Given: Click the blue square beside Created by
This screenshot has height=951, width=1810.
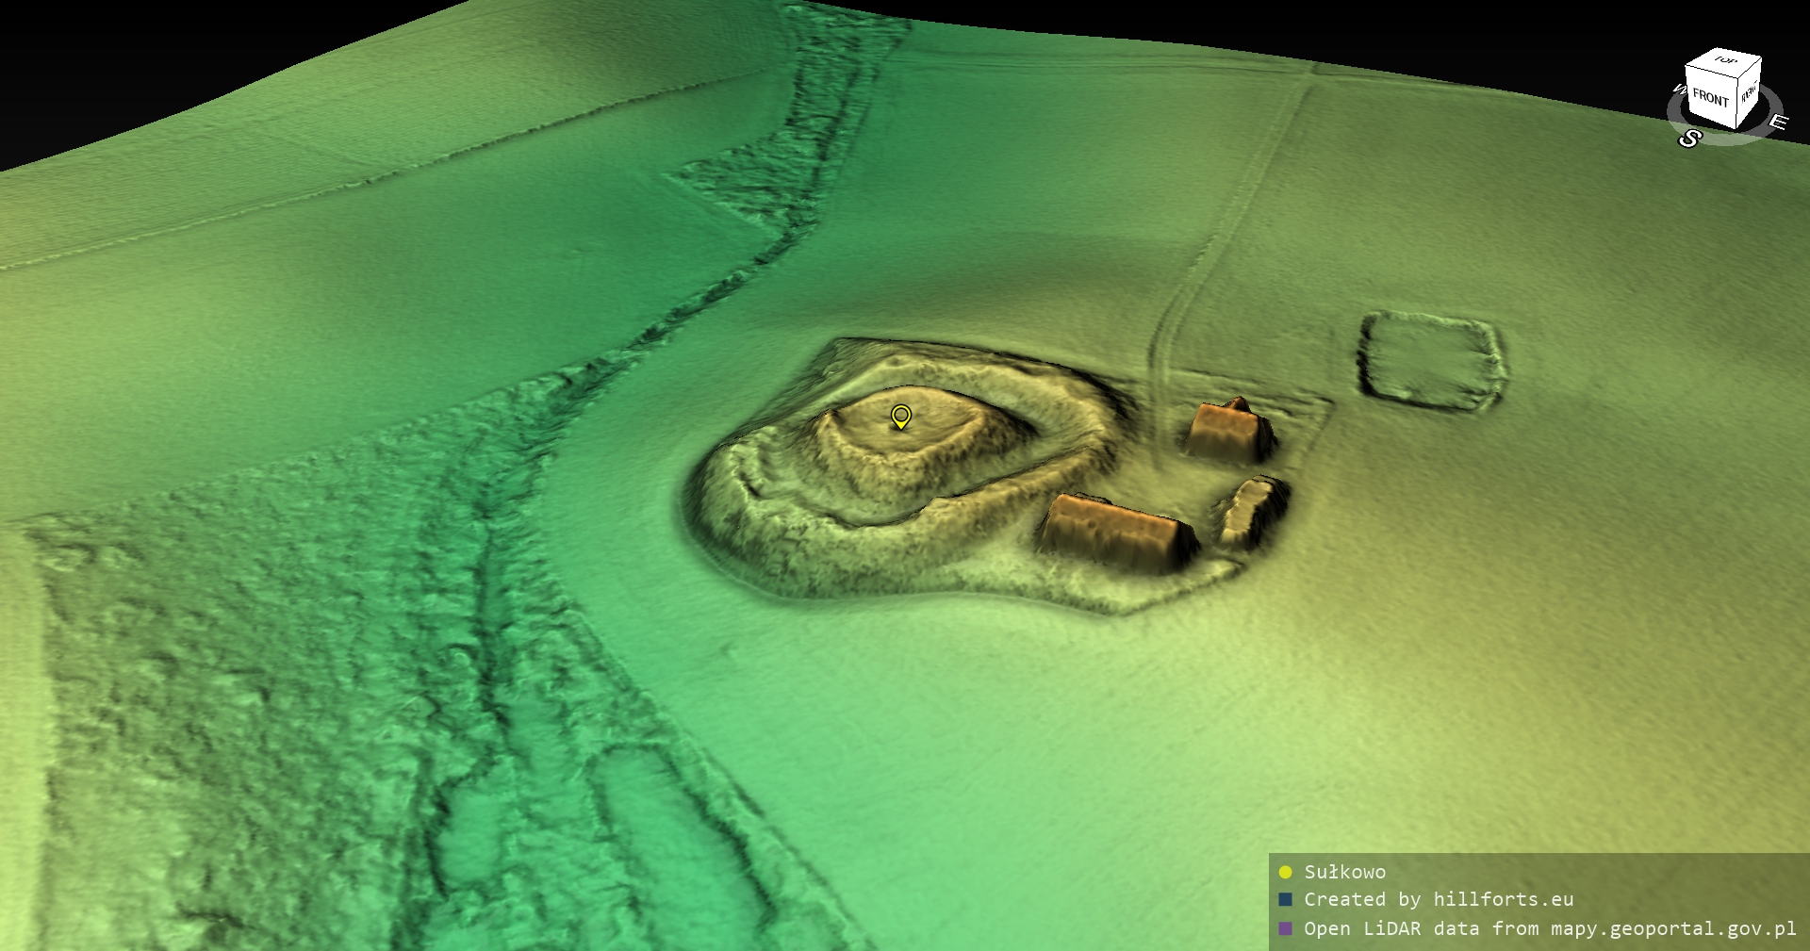Looking at the screenshot, I should coord(1285,900).
